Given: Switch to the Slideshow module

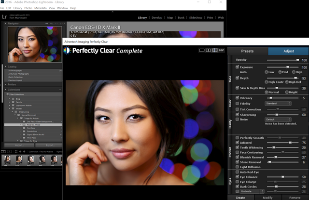Looking at the screenshot, I should tap(196, 17).
